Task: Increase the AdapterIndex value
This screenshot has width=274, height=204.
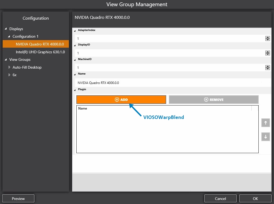Action: click(268, 37)
